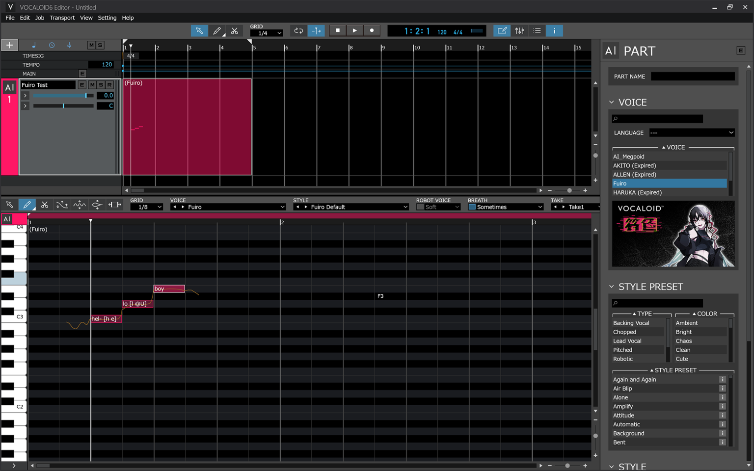Open the list view icon in the top toolbar
This screenshot has width=754, height=471.
click(x=537, y=30)
